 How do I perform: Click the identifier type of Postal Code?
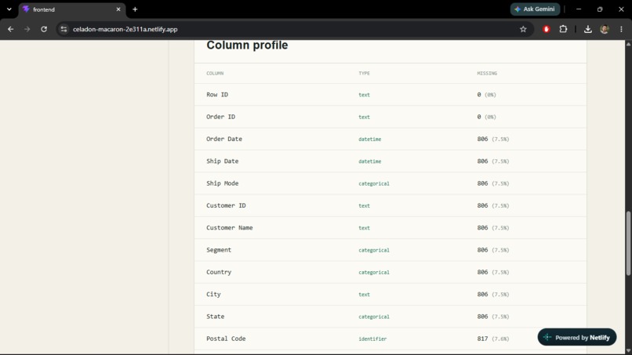click(x=372, y=339)
